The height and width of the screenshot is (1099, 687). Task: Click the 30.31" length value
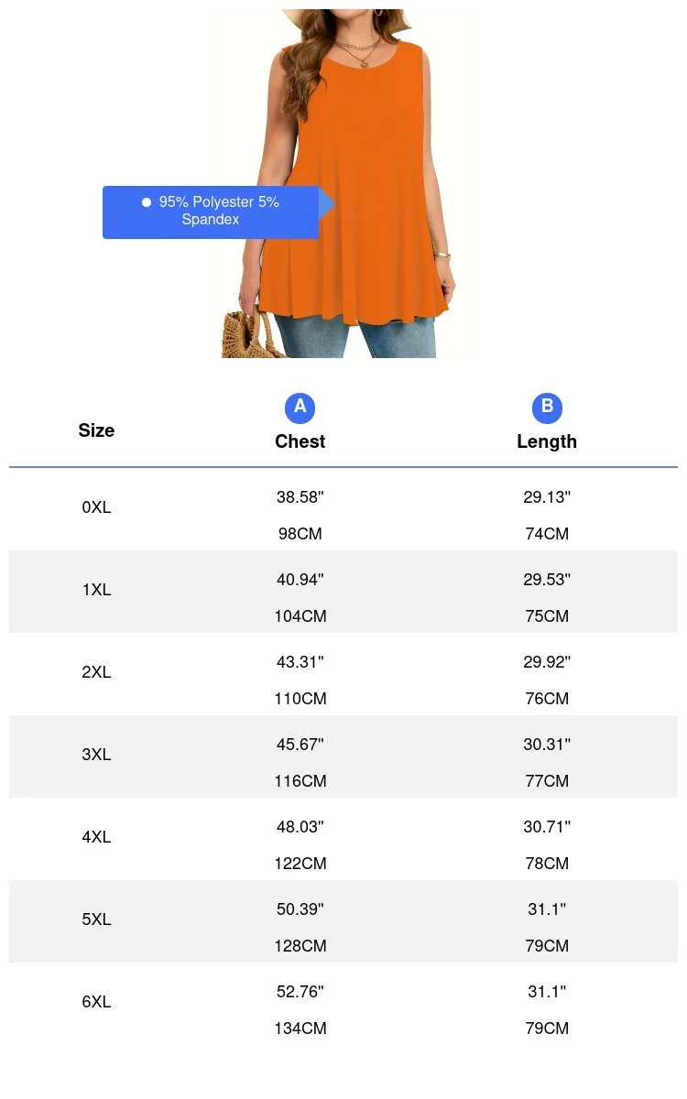[547, 745]
